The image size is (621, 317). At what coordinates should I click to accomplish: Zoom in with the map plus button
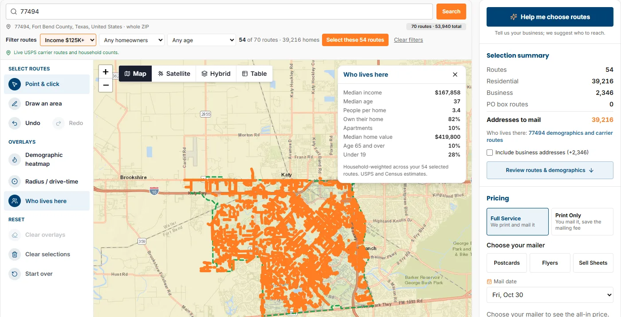(x=106, y=72)
